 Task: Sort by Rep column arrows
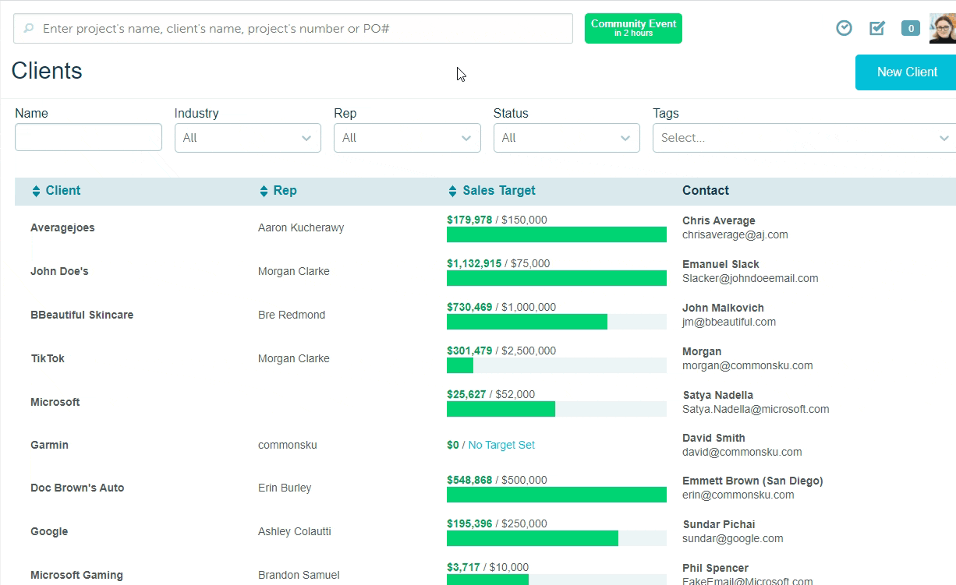[x=264, y=191]
